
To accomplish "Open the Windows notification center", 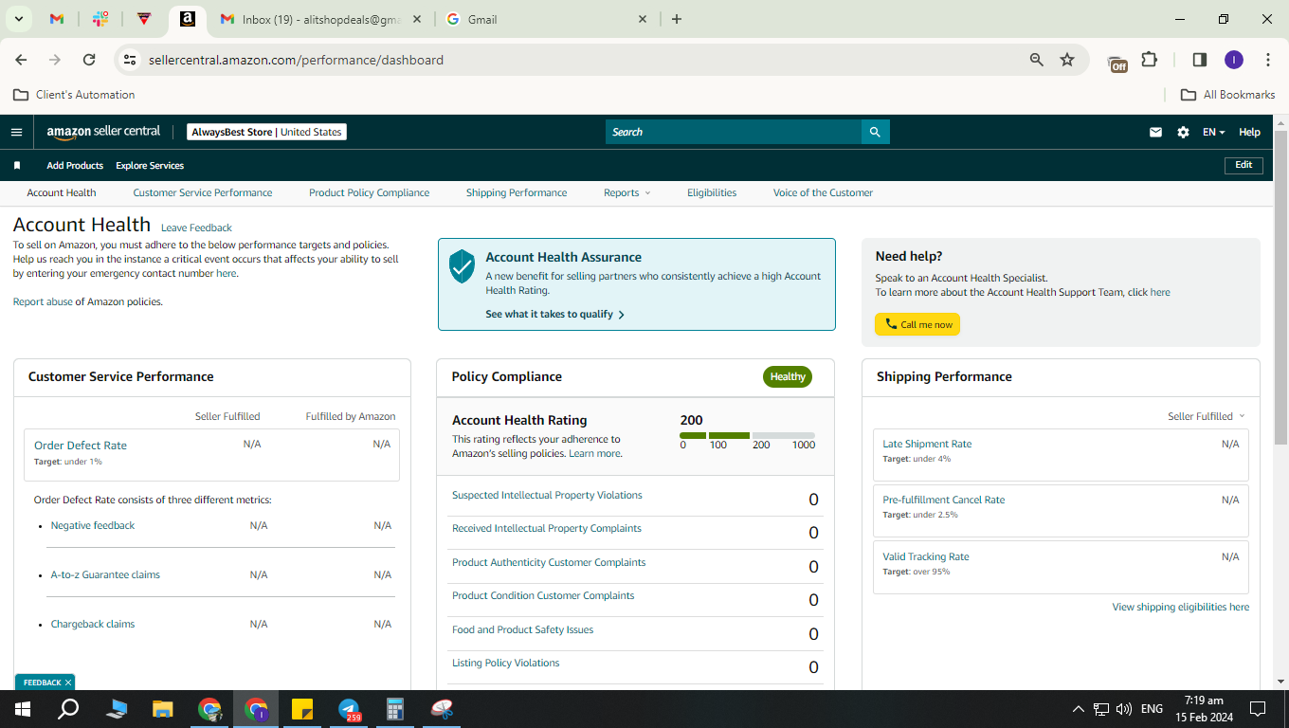I will pyautogui.click(x=1258, y=709).
